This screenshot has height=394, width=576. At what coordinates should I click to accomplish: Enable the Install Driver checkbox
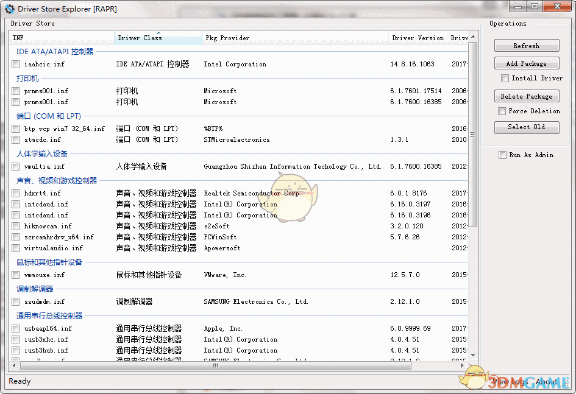[x=505, y=78]
